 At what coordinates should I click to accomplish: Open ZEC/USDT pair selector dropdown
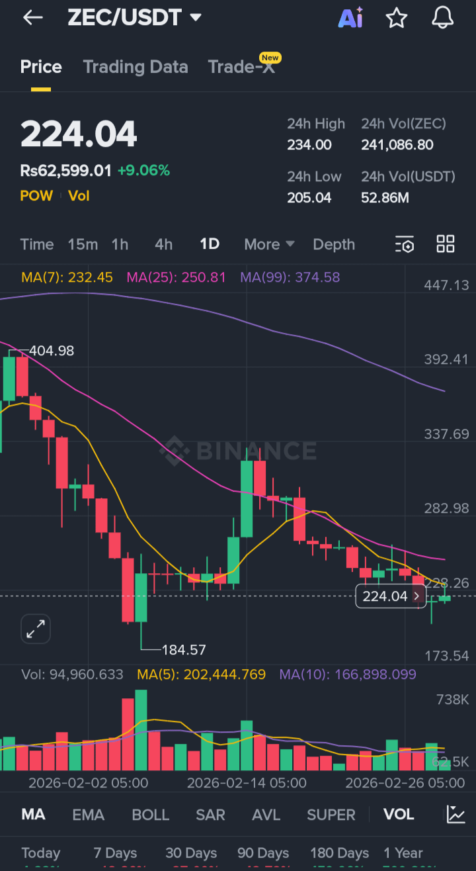[134, 17]
